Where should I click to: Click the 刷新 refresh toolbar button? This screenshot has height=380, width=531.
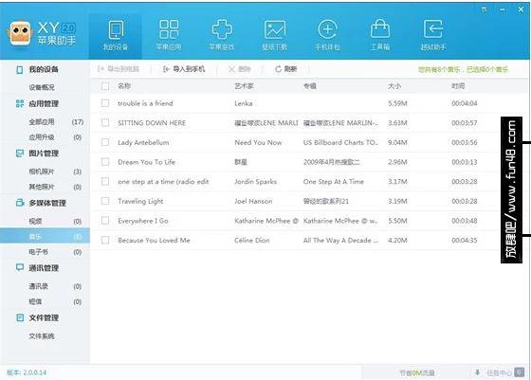(285, 69)
